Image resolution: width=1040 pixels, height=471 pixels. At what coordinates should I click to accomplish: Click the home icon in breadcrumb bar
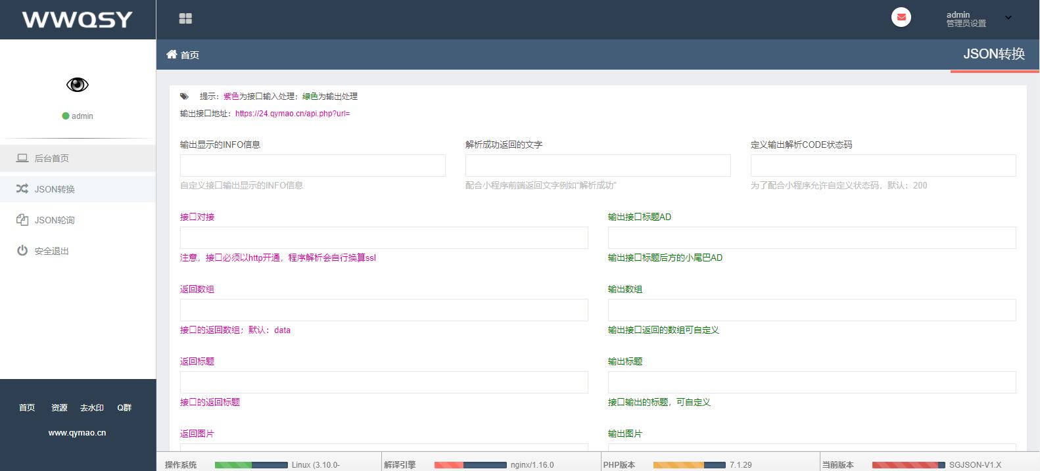(172, 55)
